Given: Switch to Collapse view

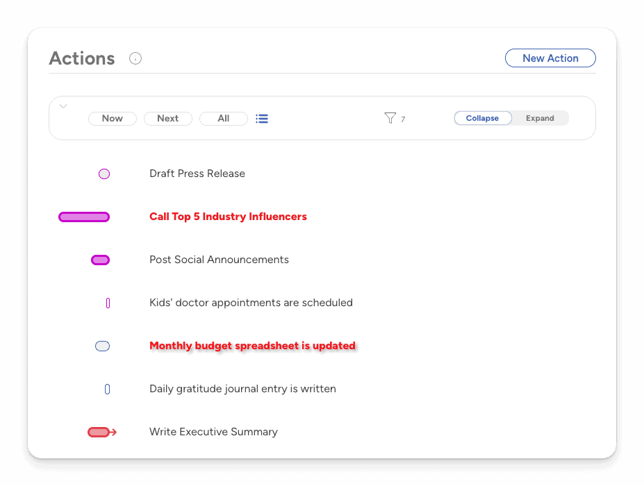Looking at the screenshot, I should (482, 119).
